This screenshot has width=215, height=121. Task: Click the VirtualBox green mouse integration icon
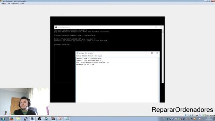coord(203,115)
